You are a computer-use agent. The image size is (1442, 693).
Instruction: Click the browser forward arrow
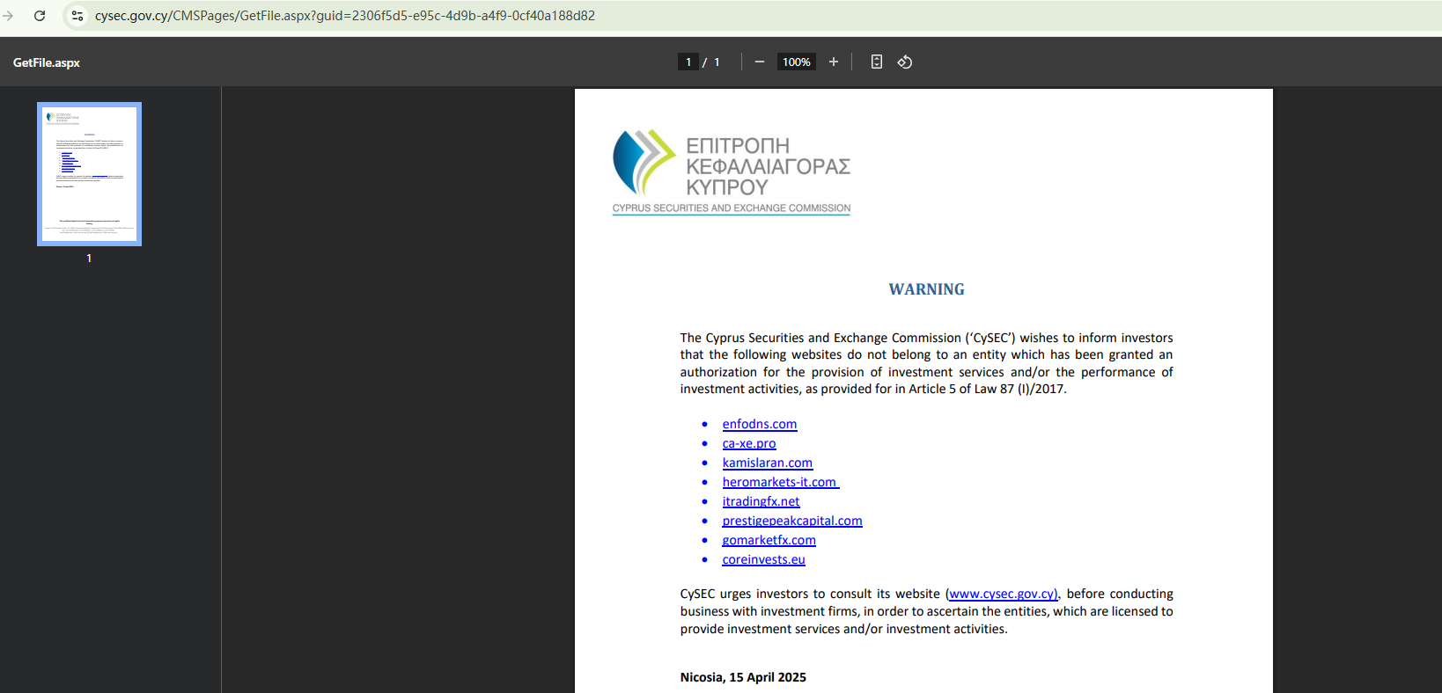pyautogui.click(x=8, y=16)
